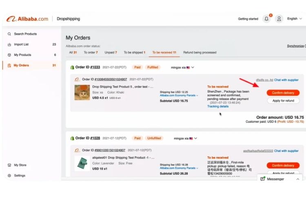Open Alibaba order #99010351501024907 link
Viewport: 306px width, 204px height.
pyautogui.click(x=110, y=150)
